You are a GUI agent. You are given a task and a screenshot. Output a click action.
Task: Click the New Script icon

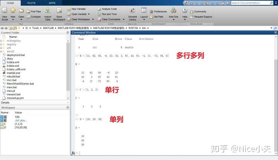pyautogui.click(x=5, y=10)
